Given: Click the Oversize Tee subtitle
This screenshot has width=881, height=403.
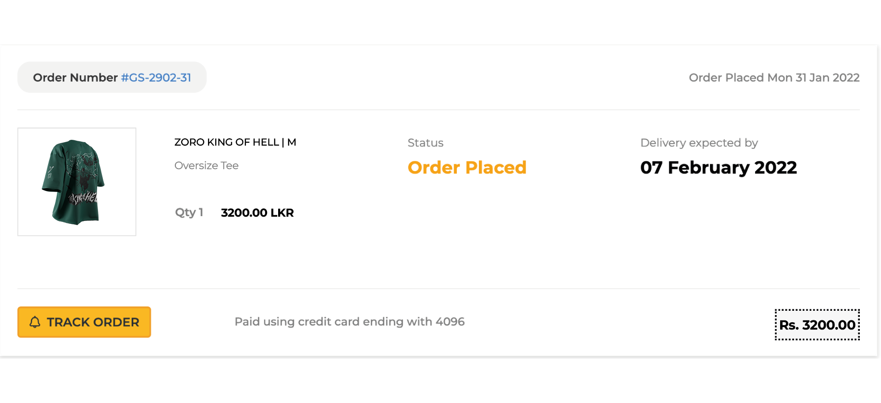Looking at the screenshot, I should click(207, 166).
